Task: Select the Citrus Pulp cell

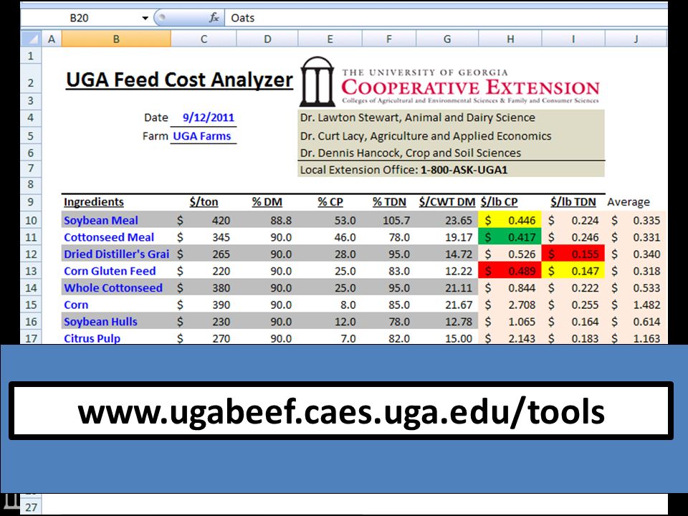Action: point(116,338)
